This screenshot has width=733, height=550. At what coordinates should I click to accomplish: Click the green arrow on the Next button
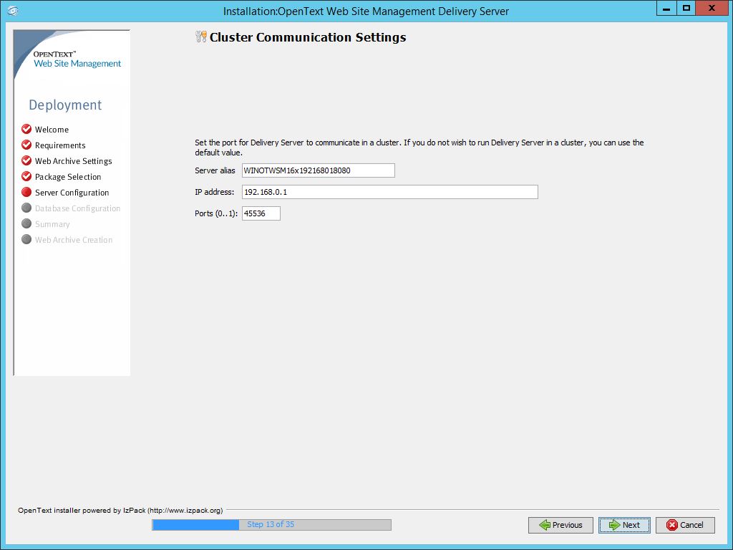point(614,525)
